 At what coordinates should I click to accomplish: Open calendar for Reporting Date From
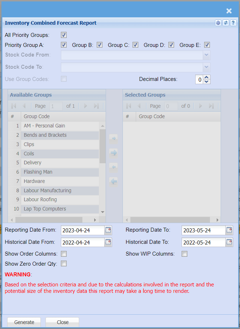[108, 230]
